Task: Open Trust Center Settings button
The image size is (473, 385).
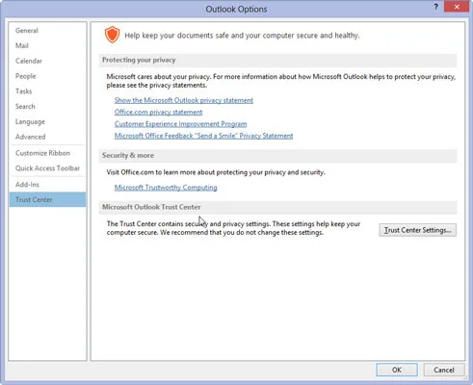Action: (417, 230)
